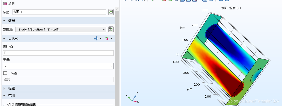Enable the 描述 checkbox
Screen dimensions: 282x106
pyautogui.click(x=5, y=73)
